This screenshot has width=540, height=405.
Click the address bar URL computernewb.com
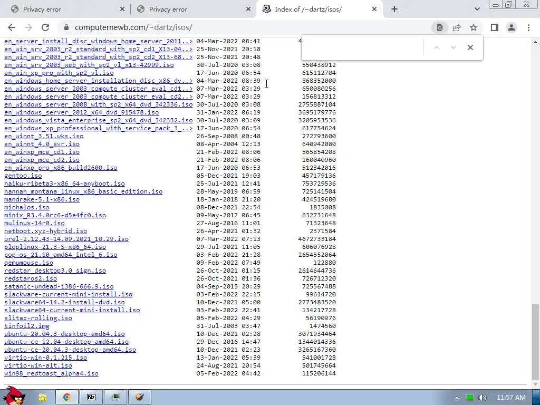tap(133, 27)
